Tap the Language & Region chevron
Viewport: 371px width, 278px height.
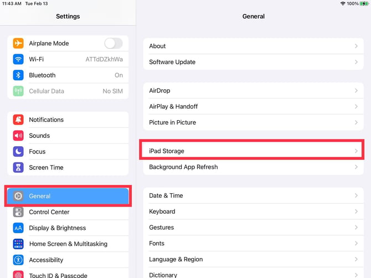coord(356,259)
